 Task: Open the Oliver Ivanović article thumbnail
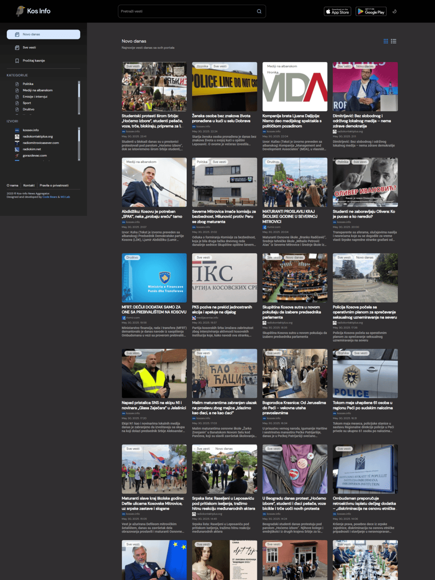(x=365, y=182)
